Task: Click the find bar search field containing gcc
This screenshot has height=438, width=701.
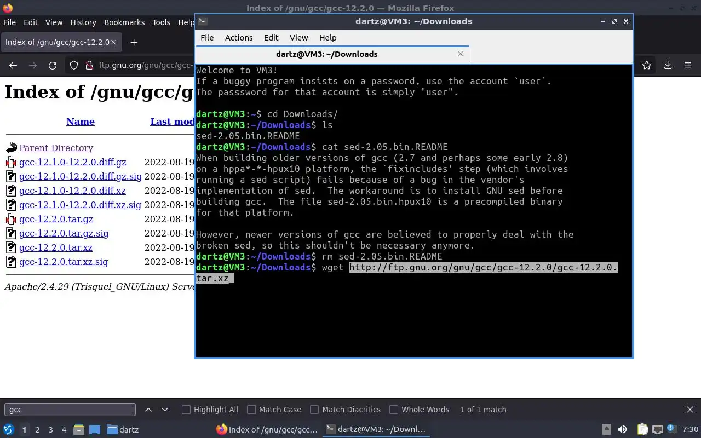Action: point(70,410)
